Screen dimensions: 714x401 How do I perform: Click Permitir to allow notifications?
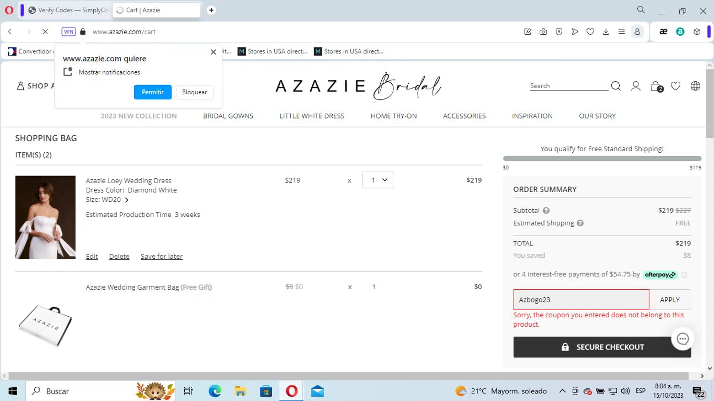coord(153,92)
